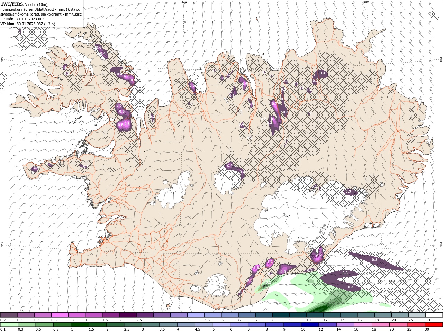
Task: Click snow-scale swatch between 8 and 9
Action: [x=281, y=315]
